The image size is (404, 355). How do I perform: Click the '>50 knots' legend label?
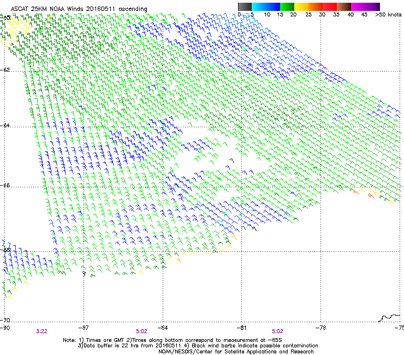(388, 15)
